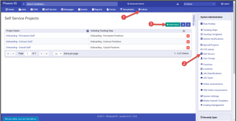Viewport: 237px width, 121px height.
Task: Select the Onboarding - Contract Positions cell
Action: click(137, 41)
